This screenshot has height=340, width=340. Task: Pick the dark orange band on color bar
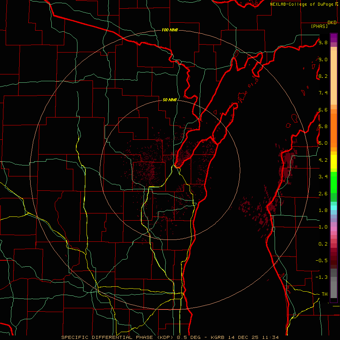pos(334,130)
